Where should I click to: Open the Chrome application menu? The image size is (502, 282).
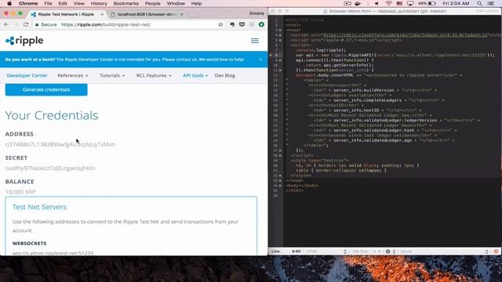point(28,3)
